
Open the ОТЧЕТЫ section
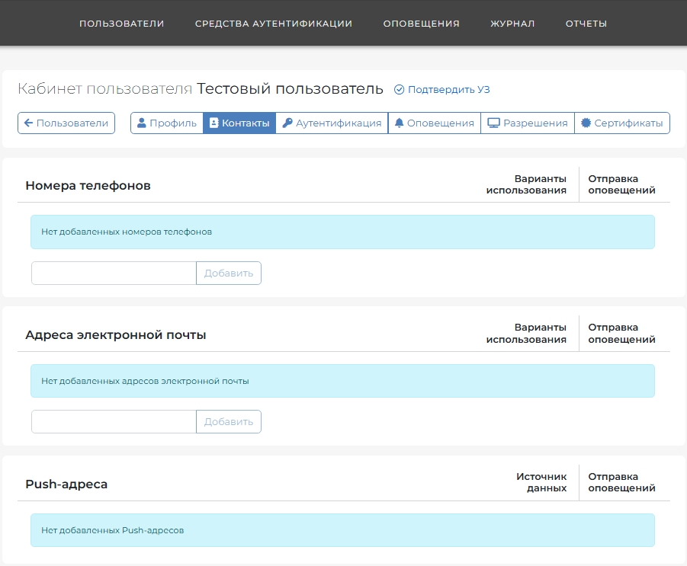click(x=586, y=24)
